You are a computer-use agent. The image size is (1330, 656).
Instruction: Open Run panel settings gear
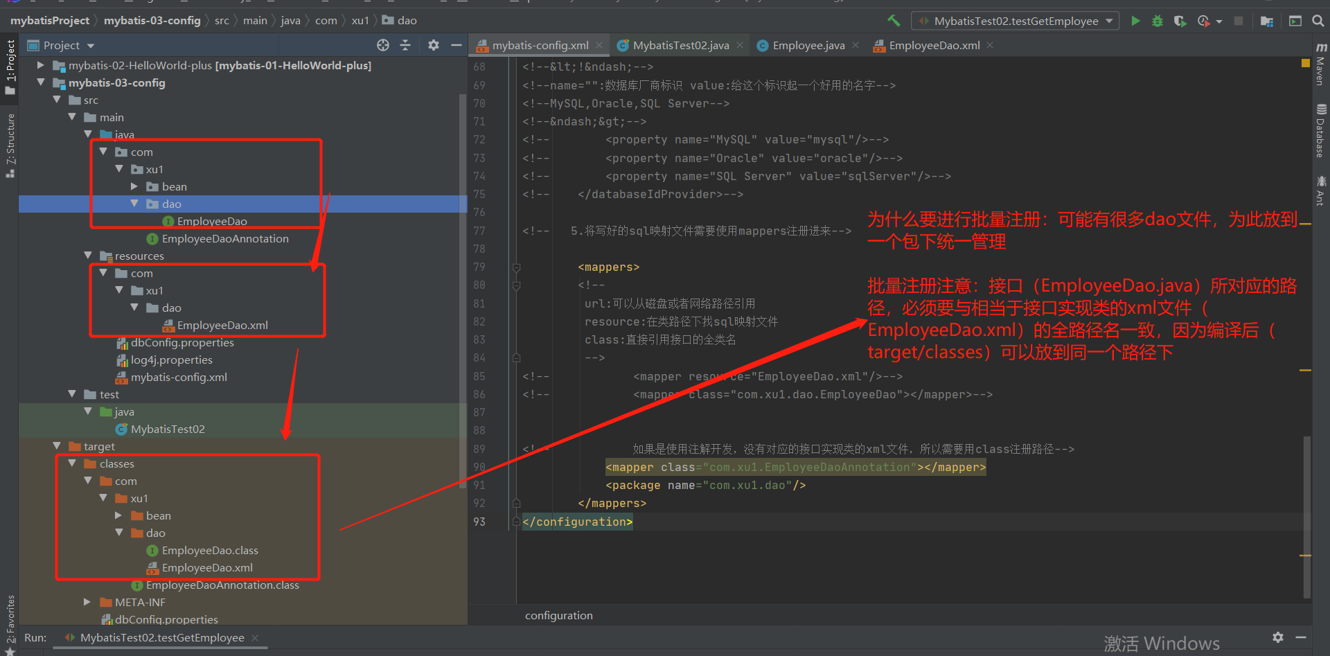[x=1278, y=637]
